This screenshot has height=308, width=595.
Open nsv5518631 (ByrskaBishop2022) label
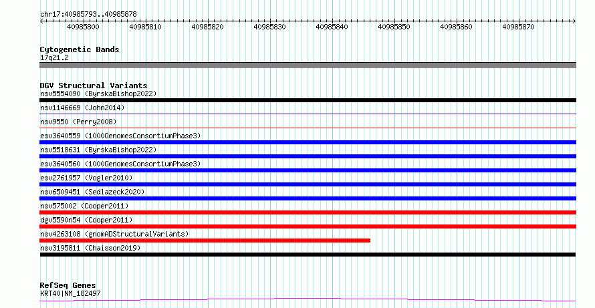(x=98, y=150)
